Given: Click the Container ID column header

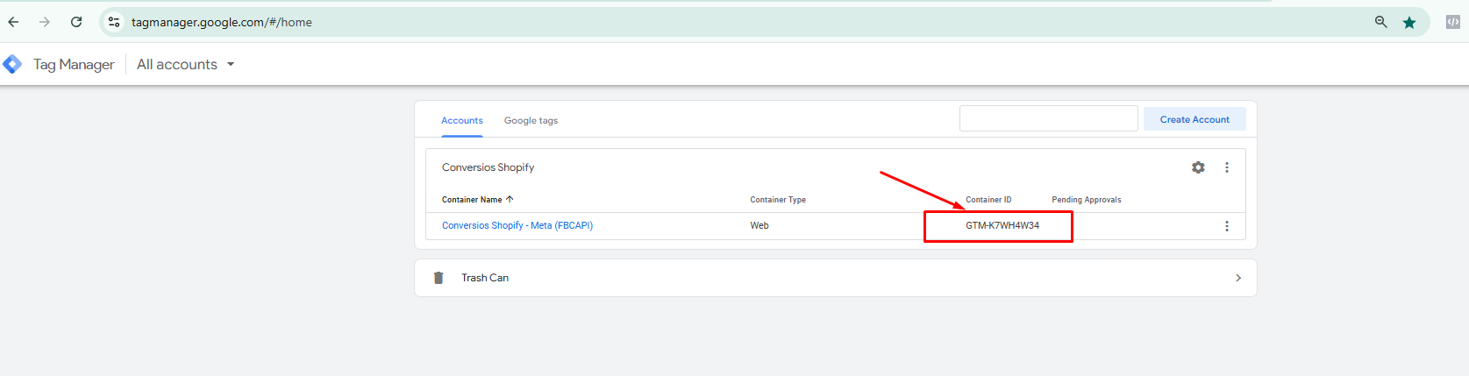Looking at the screenshot, I should 988,200.
